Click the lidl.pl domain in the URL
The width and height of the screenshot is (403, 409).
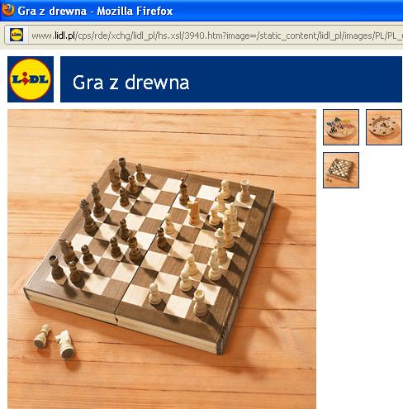64,36
